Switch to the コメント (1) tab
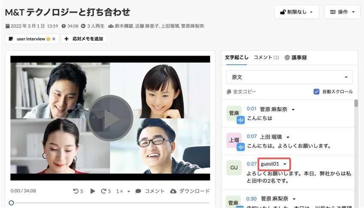The image size is (364, 208). 266,57
